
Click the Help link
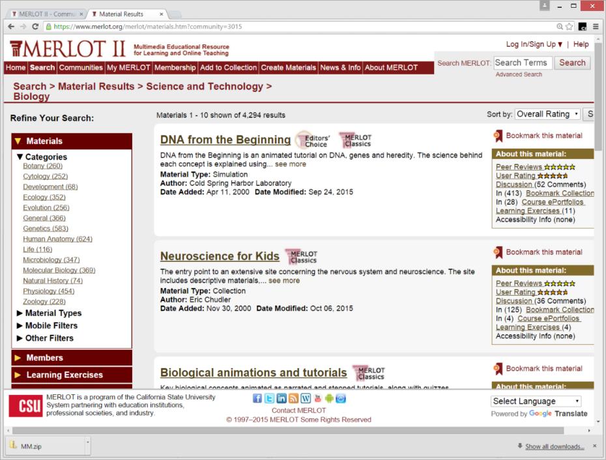(581, 44)
